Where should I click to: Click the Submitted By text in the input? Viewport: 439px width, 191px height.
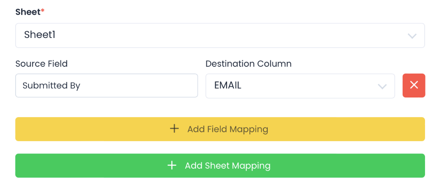pos(51,86)
